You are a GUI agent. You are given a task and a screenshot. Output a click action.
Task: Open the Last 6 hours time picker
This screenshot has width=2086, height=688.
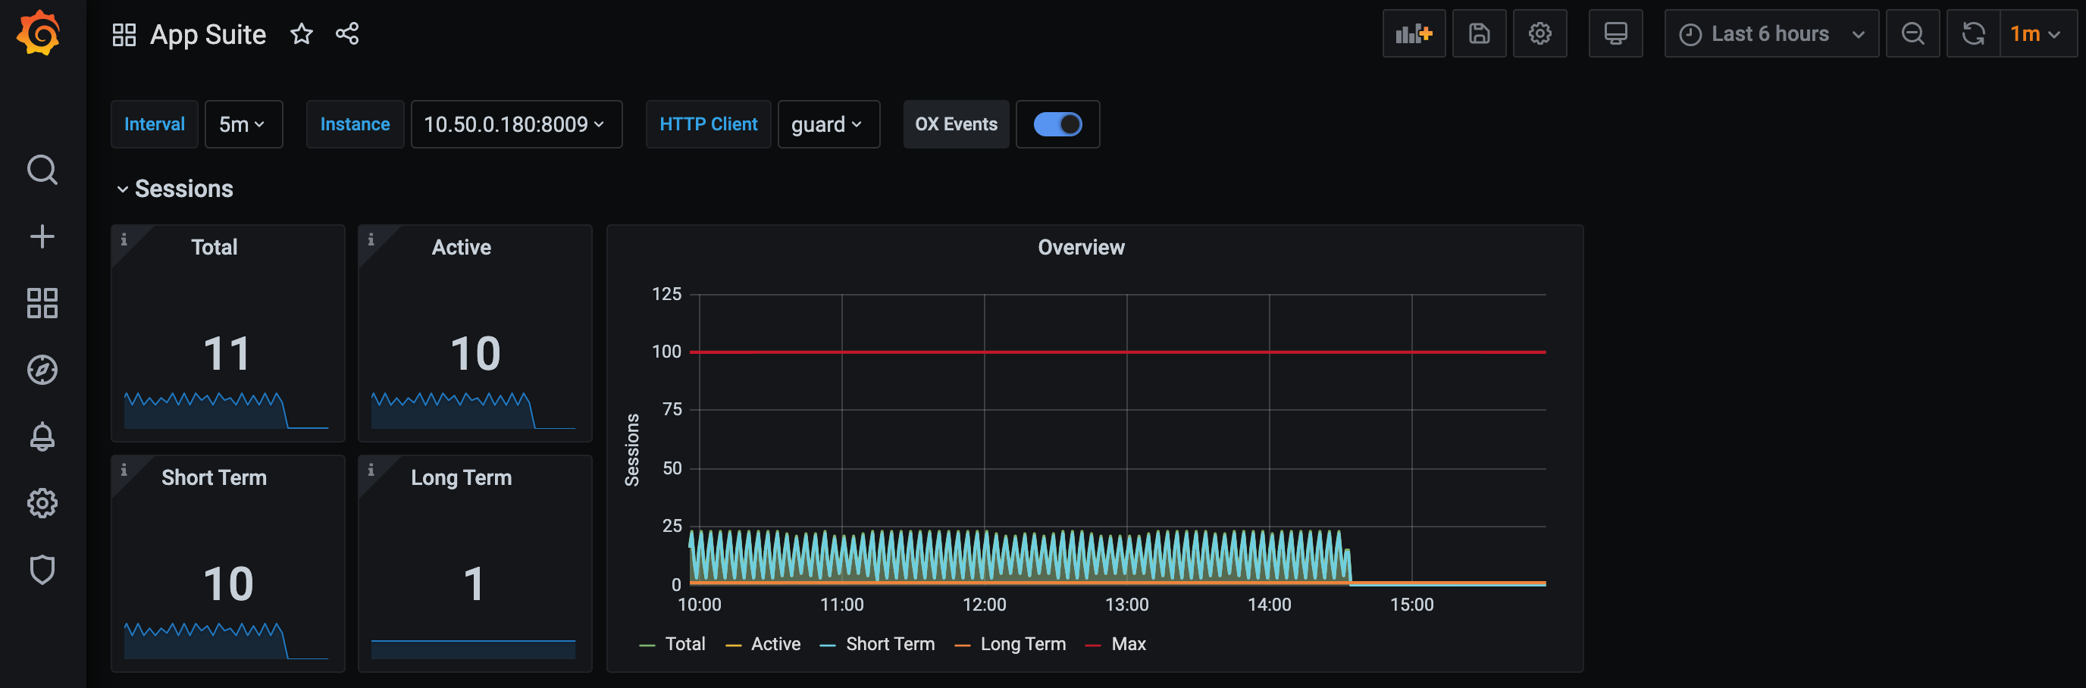pos(1771,34)
